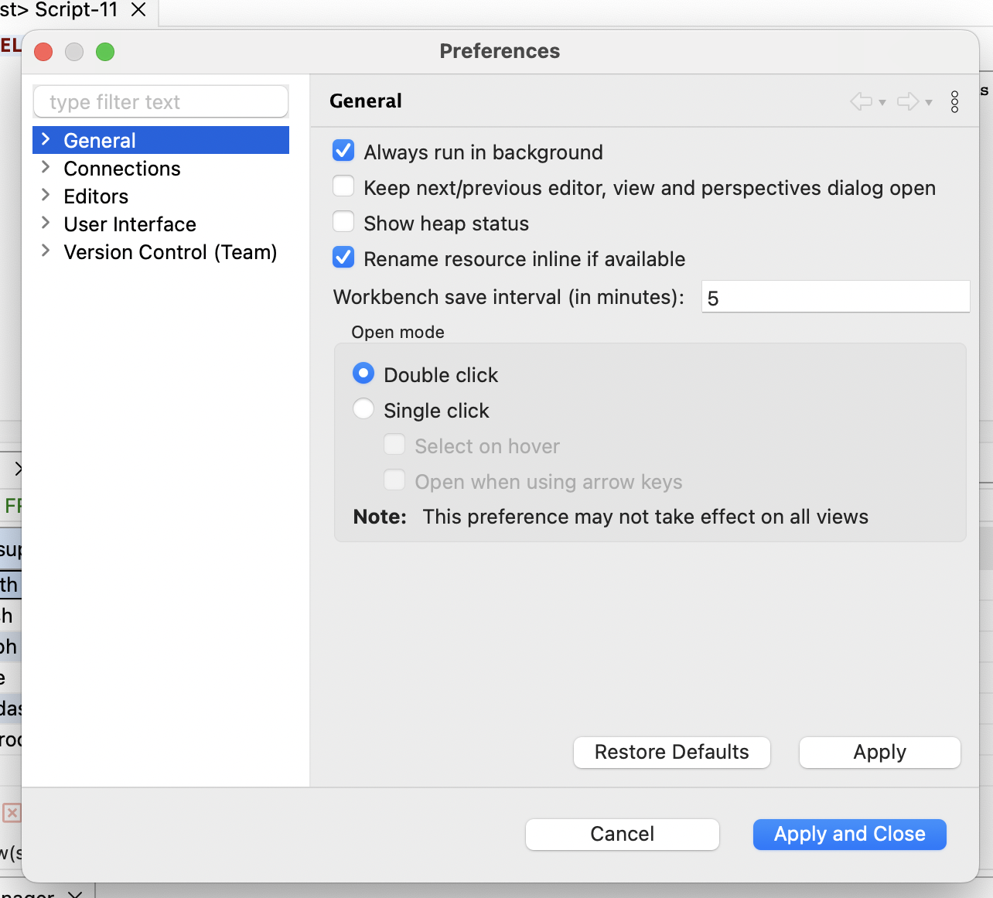Open back history dropdown arrow
993x898 pixels.
click(882, 103)
